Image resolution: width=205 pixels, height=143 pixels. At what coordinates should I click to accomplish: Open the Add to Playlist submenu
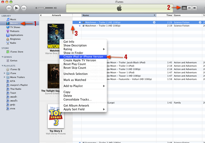pyautogui.click(x=83, y=86)
